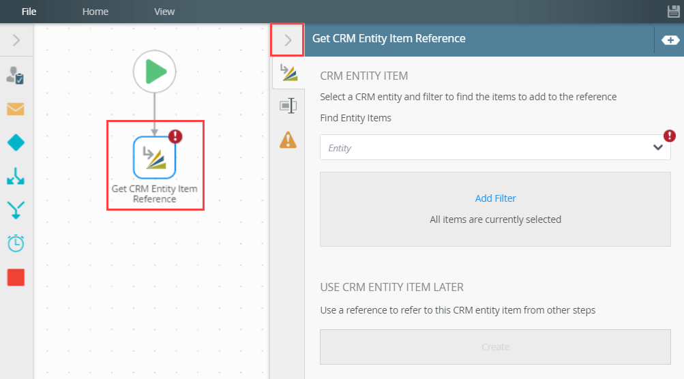Screen dimensions: 684x379
Task: Open the File menu
Action: 29,12
